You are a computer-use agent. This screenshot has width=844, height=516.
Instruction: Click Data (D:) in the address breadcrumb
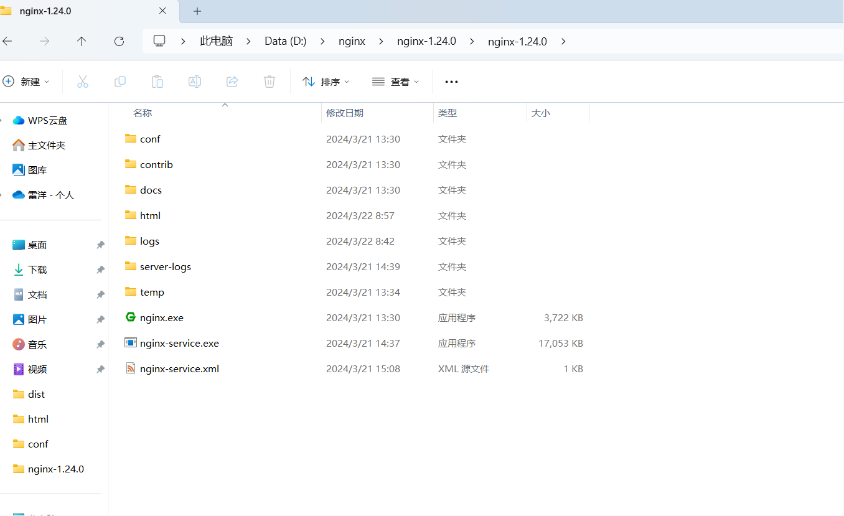click(285, 41)
